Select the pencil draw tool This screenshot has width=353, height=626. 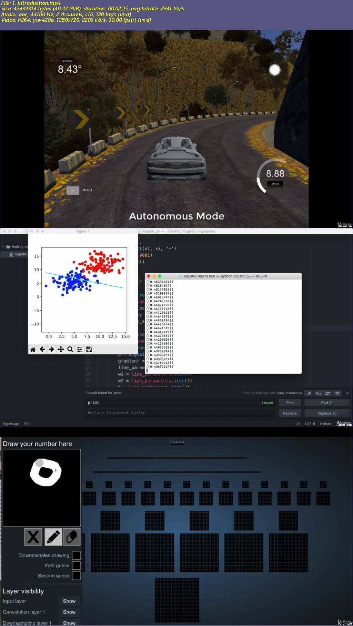(53, 537)
